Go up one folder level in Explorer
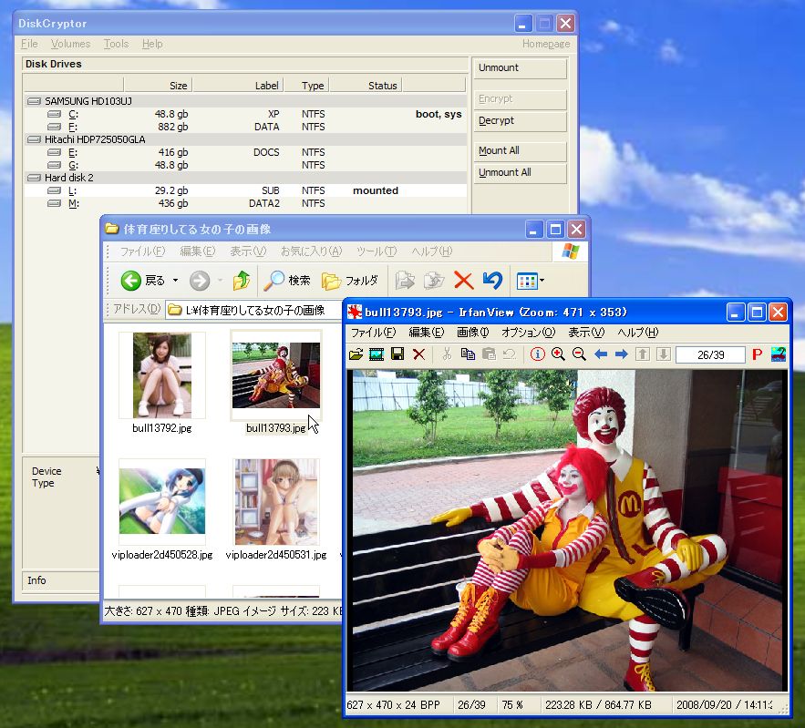 [242, 281]
